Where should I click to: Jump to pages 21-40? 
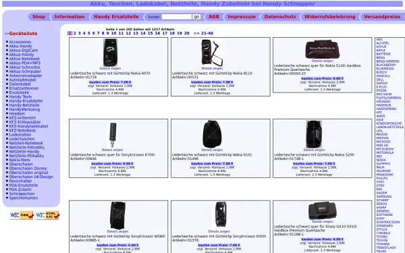(203, 33)
